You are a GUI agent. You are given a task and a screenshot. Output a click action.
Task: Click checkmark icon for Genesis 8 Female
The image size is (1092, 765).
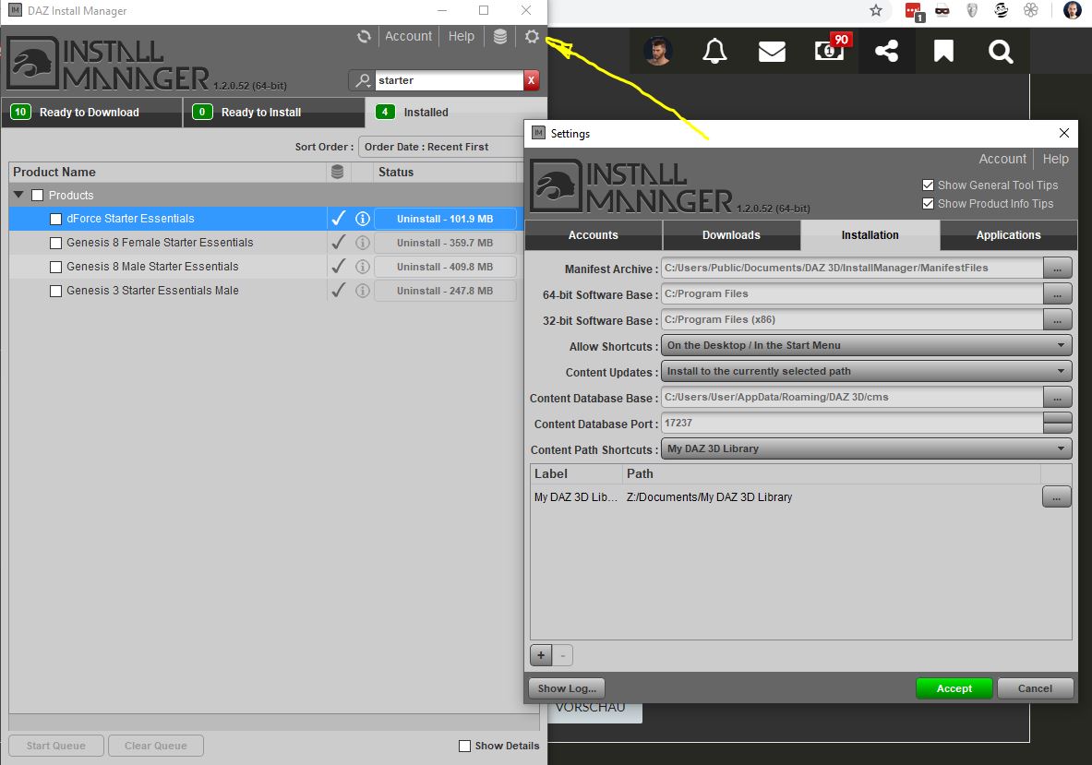pyautogui.click(x=339, y=243)
